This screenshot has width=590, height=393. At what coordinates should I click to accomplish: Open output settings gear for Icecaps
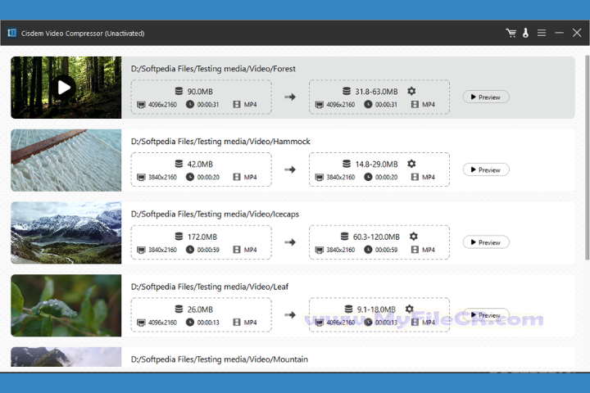coord(414,236)
